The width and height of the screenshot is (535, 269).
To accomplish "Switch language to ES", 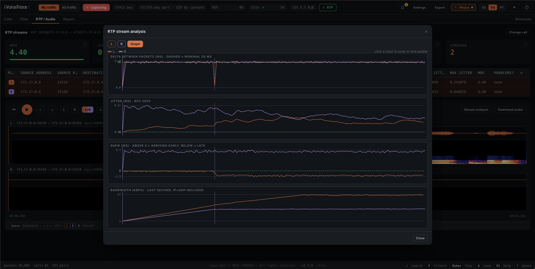I will (484, 8).
